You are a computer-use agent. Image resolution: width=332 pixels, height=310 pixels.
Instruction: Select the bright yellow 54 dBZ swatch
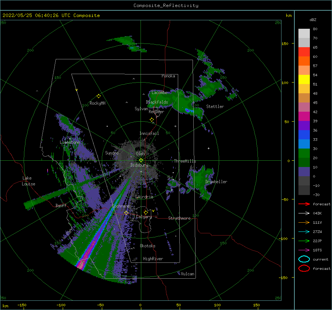(x=304, y=80)
